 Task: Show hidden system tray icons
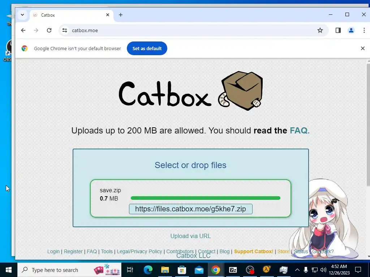[297, 270]
